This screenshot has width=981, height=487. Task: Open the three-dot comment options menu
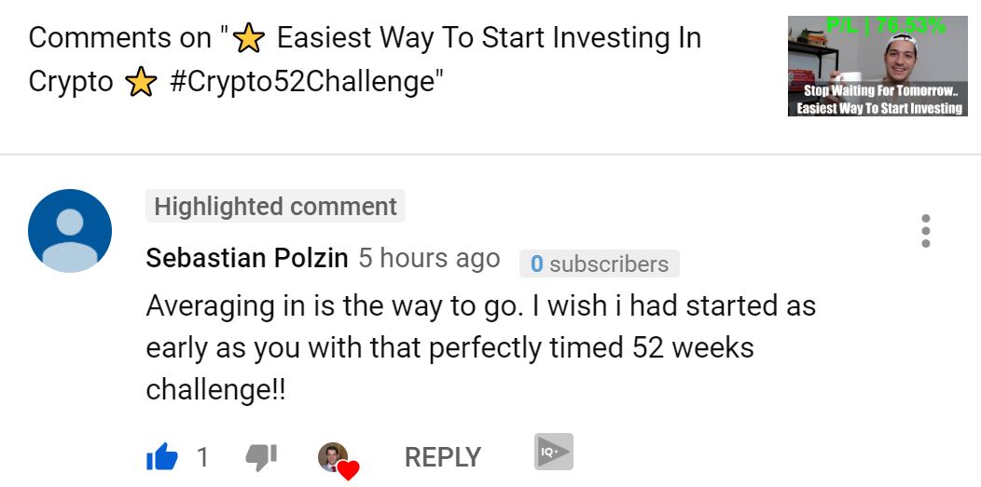(925, 231)
